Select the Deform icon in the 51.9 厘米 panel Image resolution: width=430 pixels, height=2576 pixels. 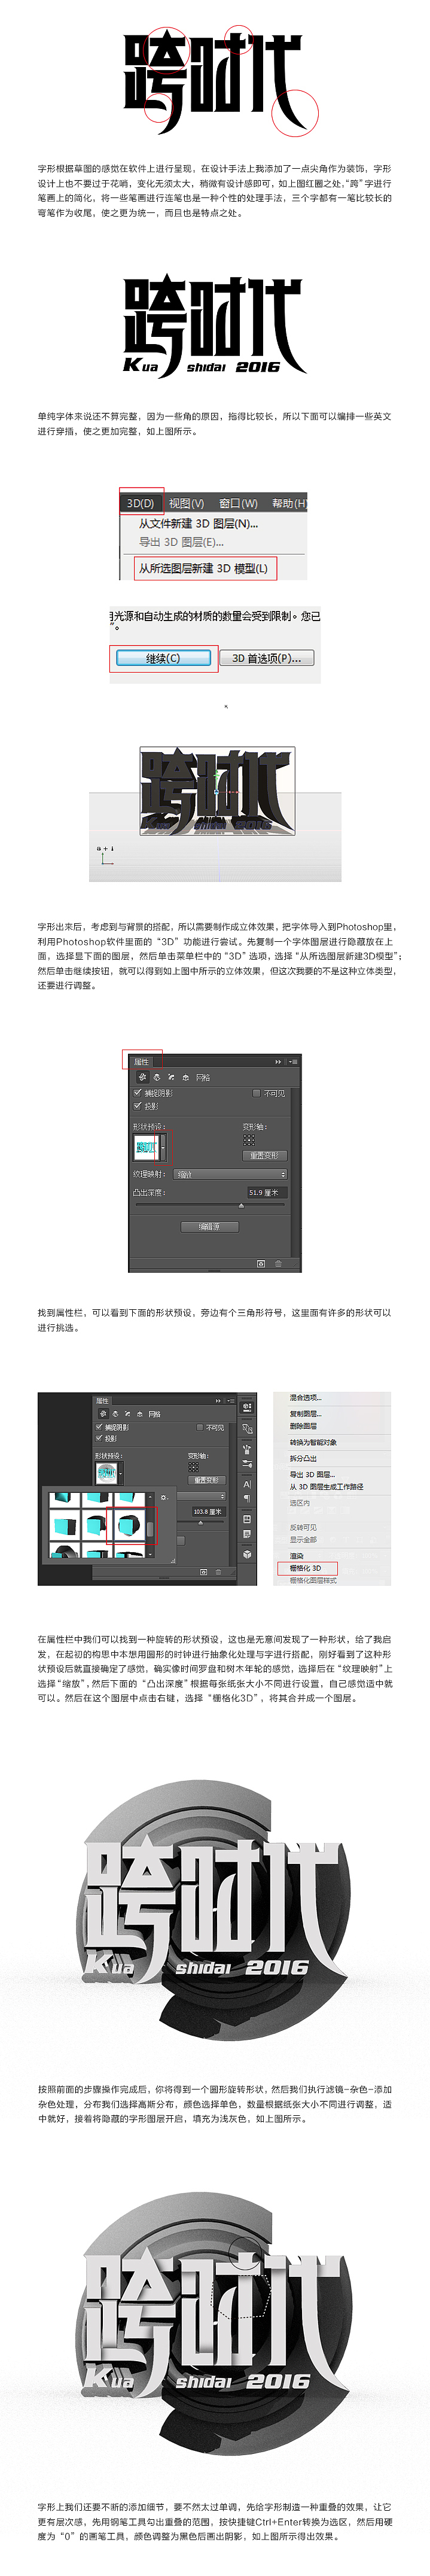[x=157, y=1078]
